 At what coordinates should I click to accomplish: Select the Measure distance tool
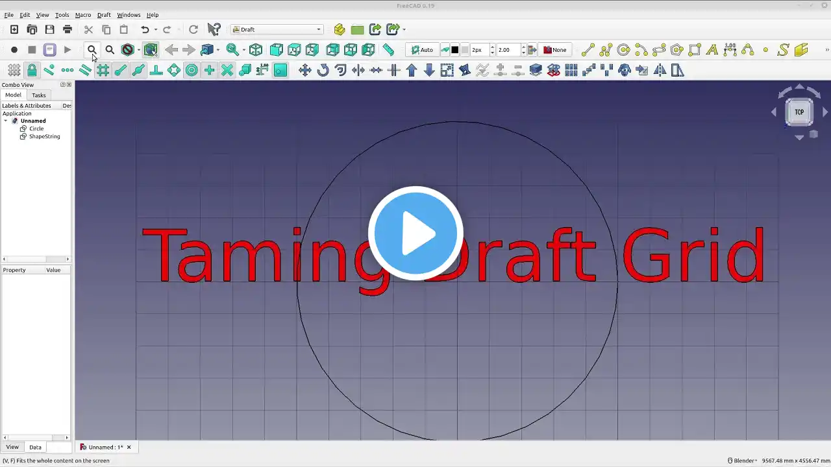[x=388, y=49]
